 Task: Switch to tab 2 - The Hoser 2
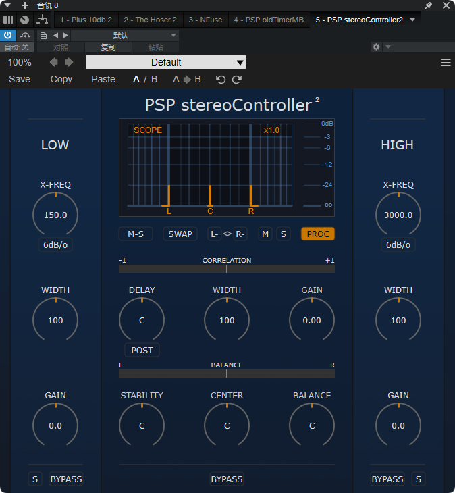(150, 20)
